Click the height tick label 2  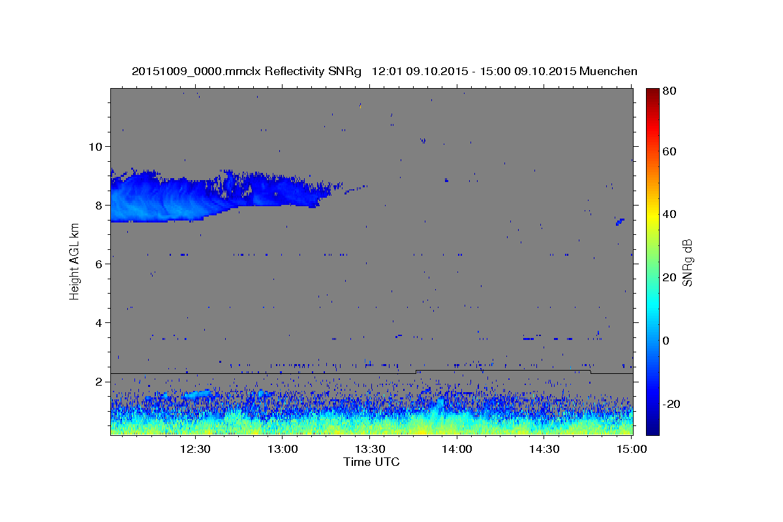click(x=100, y=382)
